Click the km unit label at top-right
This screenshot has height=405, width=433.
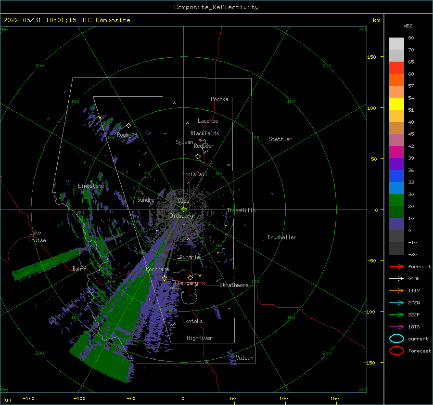(x=376, y=20)
